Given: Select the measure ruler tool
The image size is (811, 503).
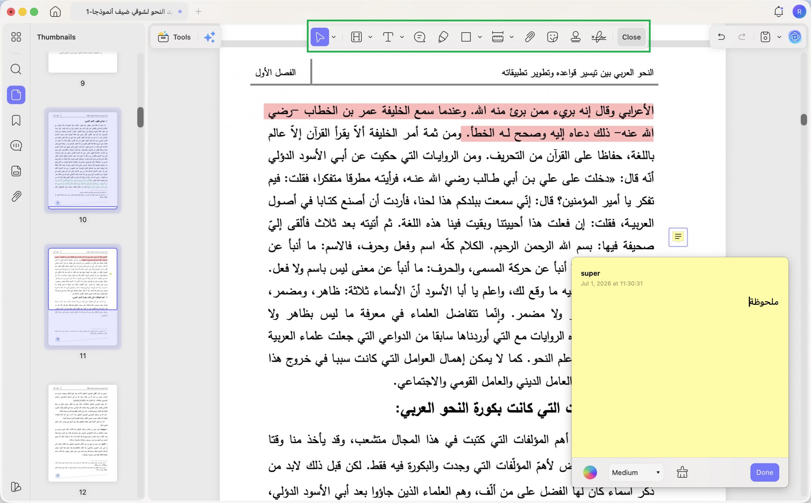Looking at the screenshot, I should click(498, 37).
